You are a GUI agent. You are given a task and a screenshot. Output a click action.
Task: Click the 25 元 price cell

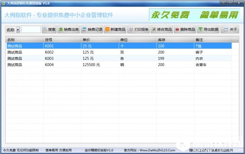(x=87, y=46)
